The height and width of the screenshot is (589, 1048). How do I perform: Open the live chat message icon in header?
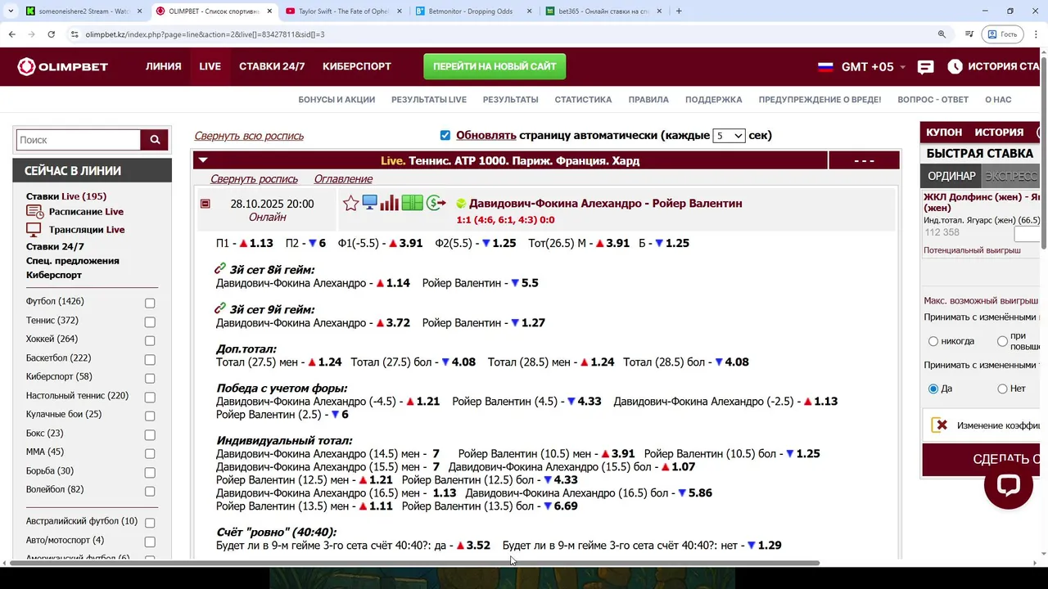925,67
